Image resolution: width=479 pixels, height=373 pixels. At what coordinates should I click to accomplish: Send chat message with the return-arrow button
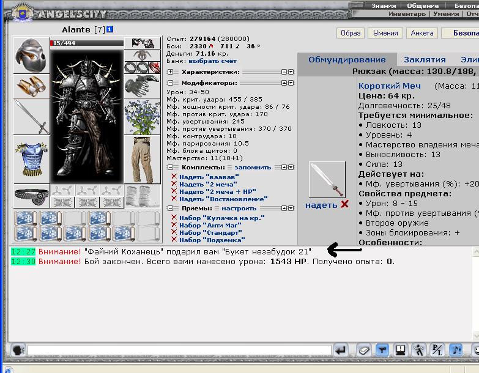tap(340, 350)
